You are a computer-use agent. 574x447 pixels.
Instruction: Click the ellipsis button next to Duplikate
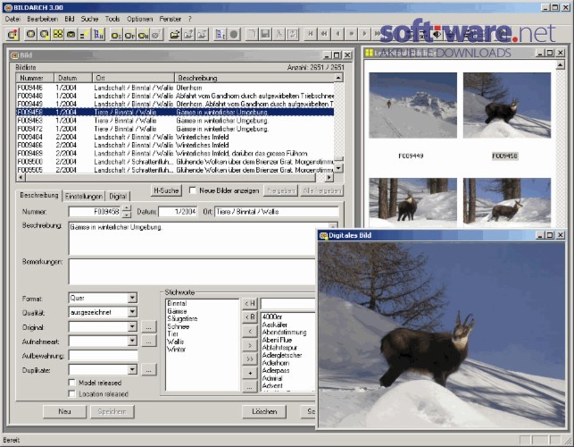(x=148, y=369)
